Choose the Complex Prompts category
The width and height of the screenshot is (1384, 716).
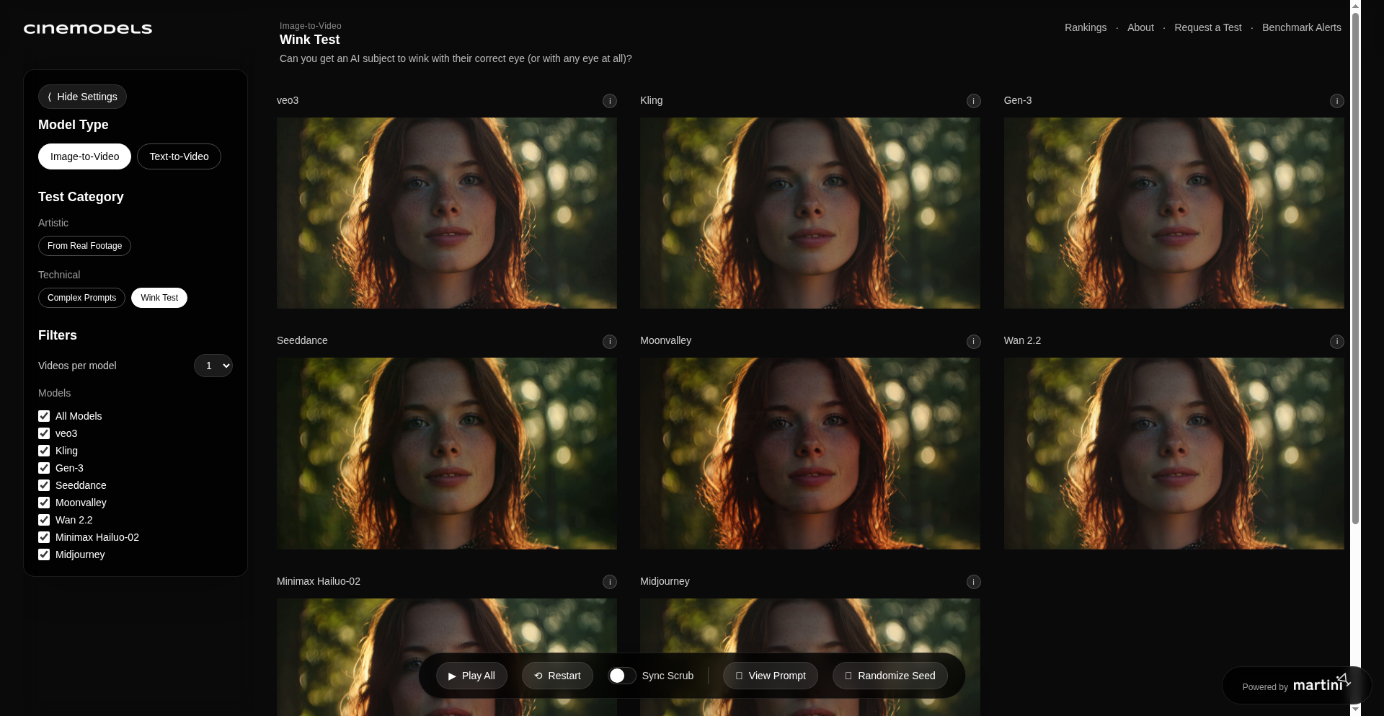tap(81, 298)
